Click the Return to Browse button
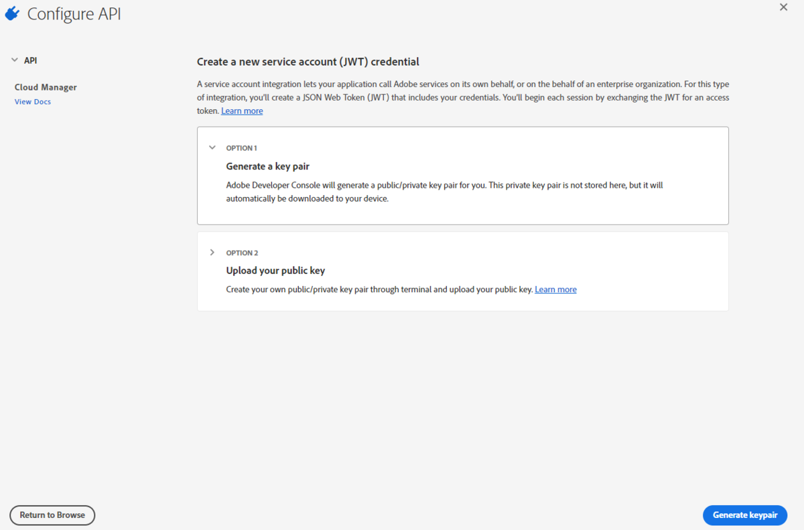Image resolution: width=804 pixels, height=530 pixels. [x=52, y=515]
